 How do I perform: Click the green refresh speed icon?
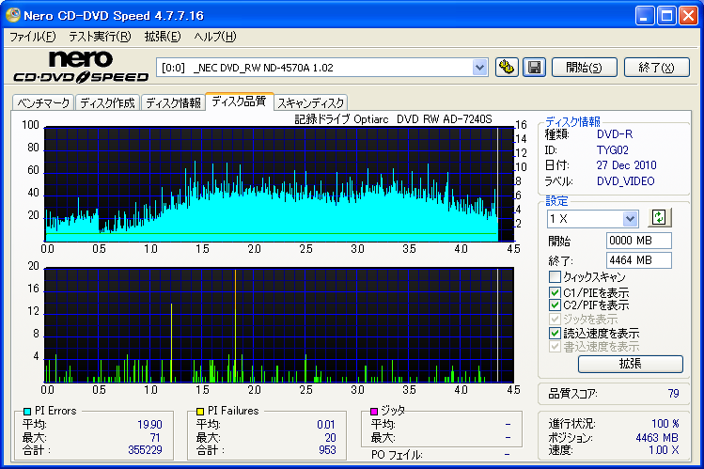coord(659,218)
